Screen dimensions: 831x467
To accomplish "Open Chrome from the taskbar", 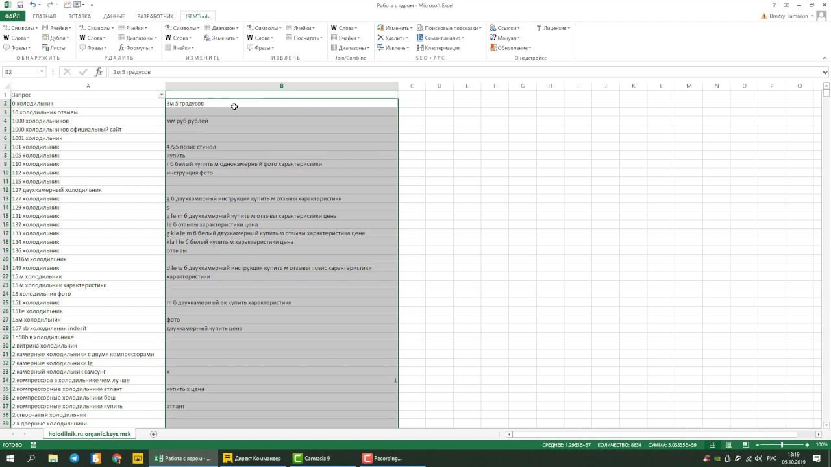I will [117, 458].
